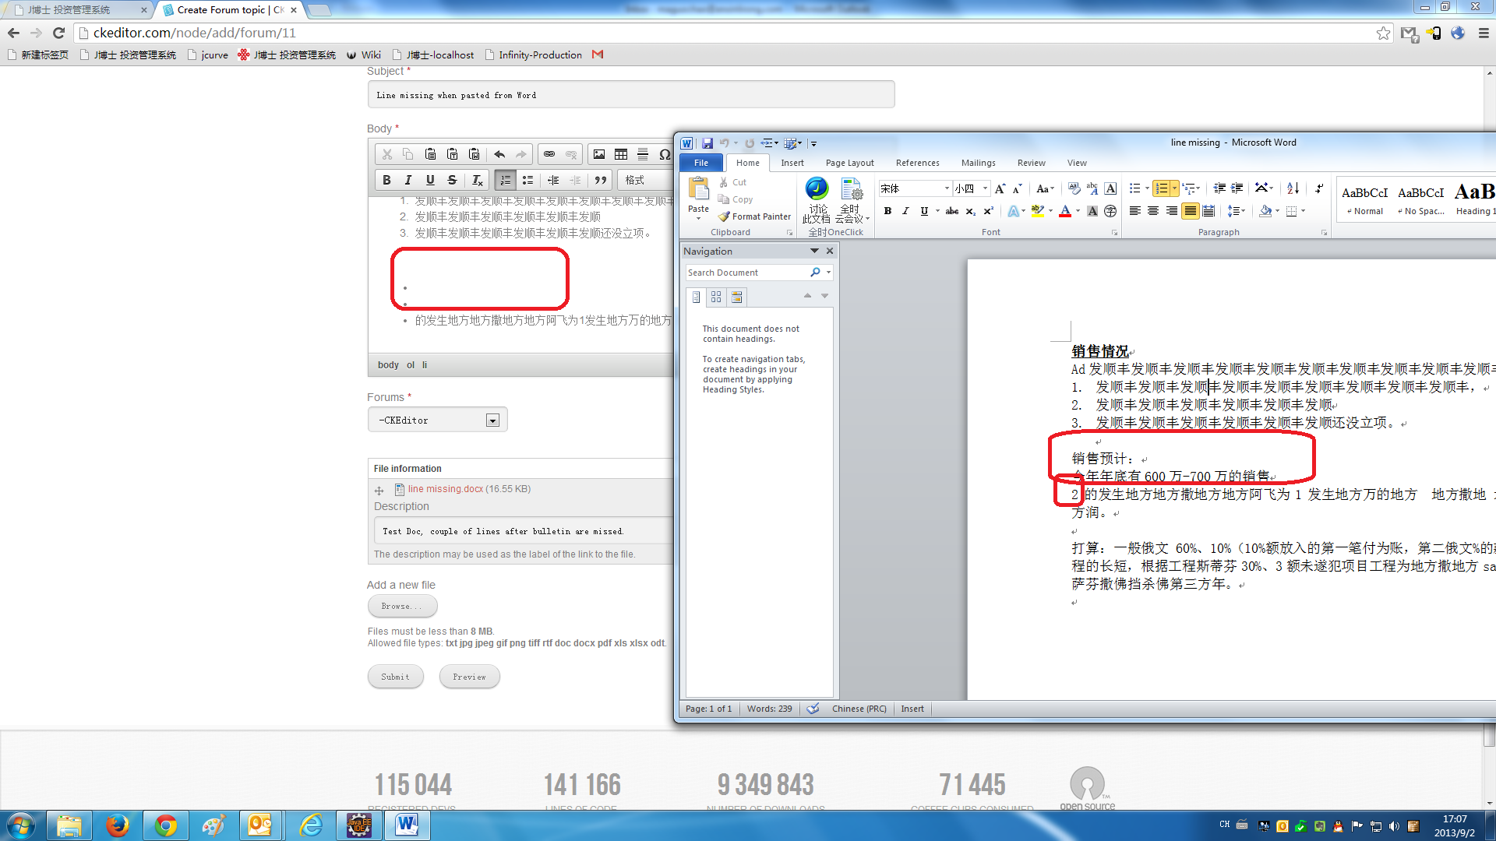
Task: Click Word Clear Formatting icon
Action: click(1074, 188)
